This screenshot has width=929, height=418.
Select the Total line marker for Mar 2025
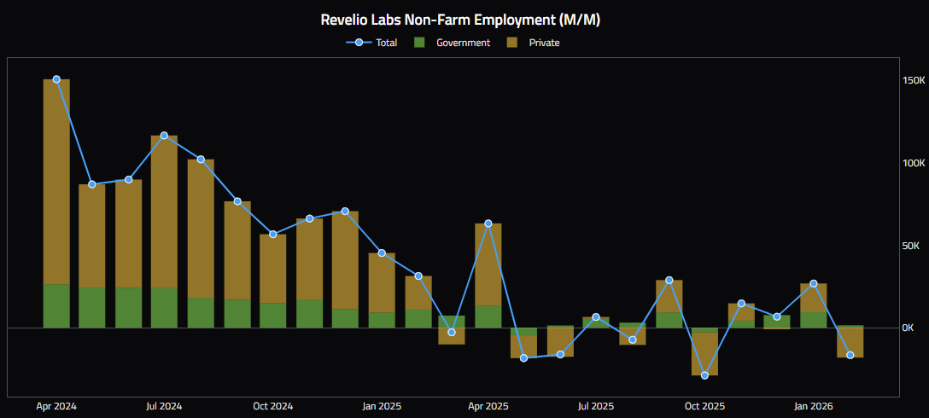pyautogui.click(x=452, y=332)
